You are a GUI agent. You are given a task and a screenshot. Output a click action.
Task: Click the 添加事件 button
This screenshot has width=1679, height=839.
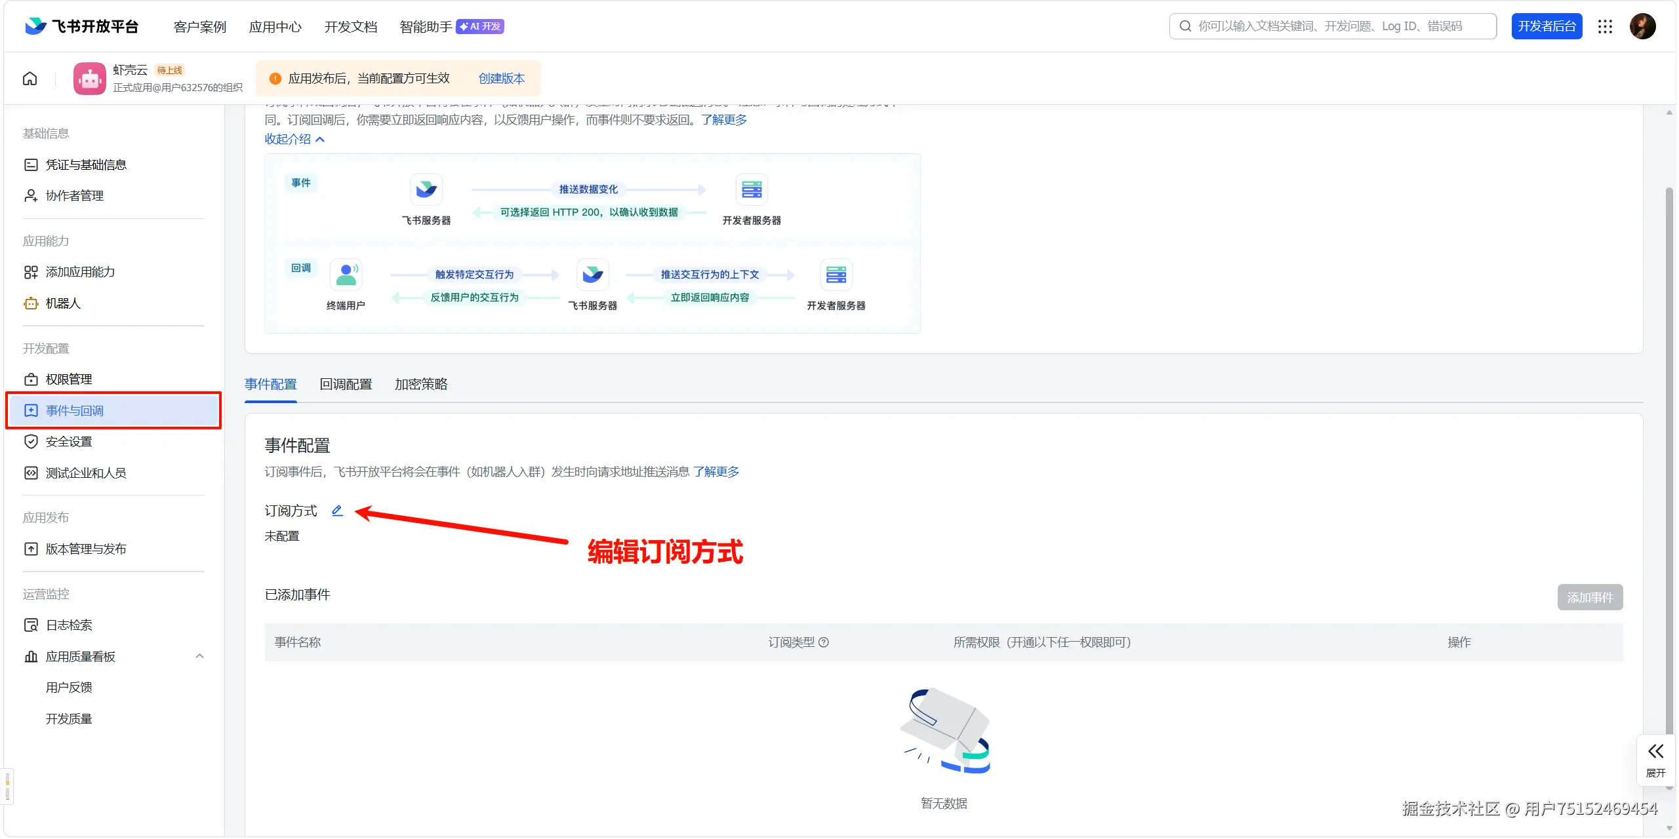[1589, 596]
